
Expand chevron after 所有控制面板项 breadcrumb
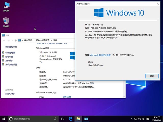coord(51,40)
